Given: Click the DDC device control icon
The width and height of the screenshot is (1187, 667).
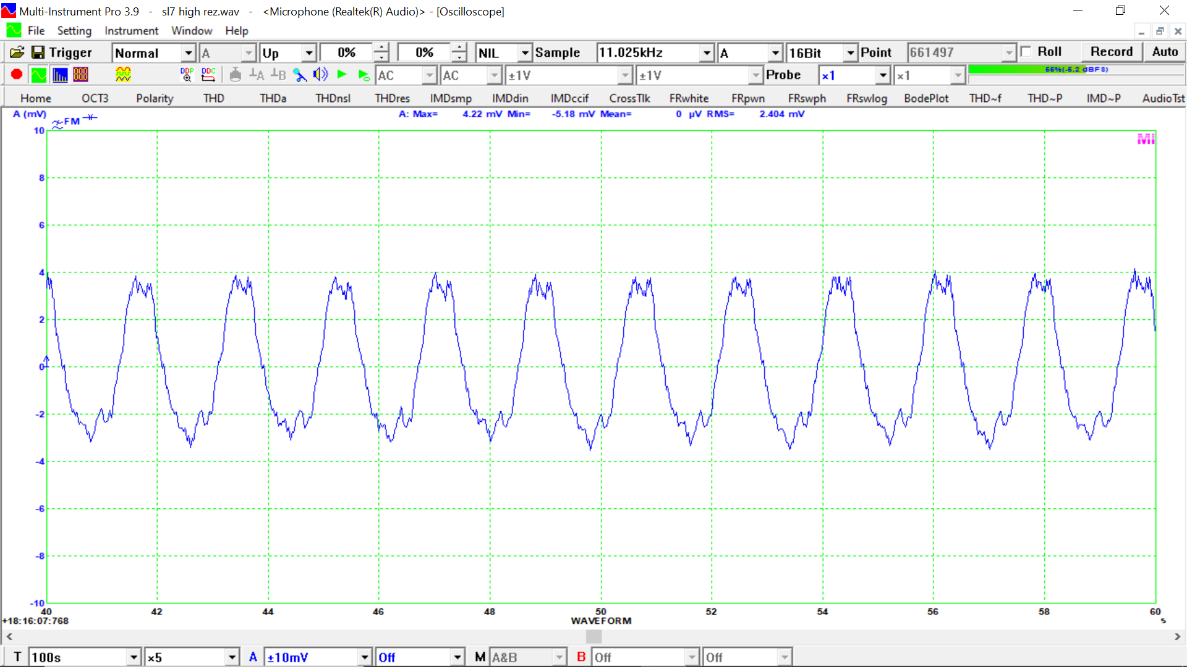Looking at the screenshot, I should coord(208,75).
